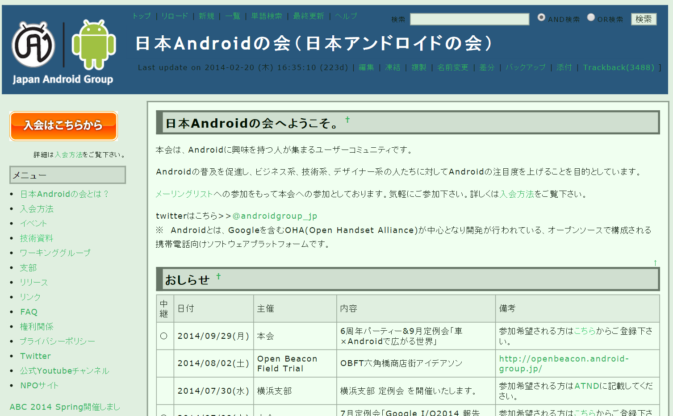Screen dimensions: 673x416
Task: Open the openbeacon.android-group.jp URL link
Action: click(564, 363)
